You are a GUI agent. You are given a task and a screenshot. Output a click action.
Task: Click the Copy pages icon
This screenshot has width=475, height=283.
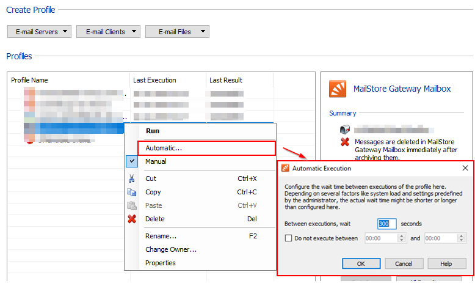point(131,192)
